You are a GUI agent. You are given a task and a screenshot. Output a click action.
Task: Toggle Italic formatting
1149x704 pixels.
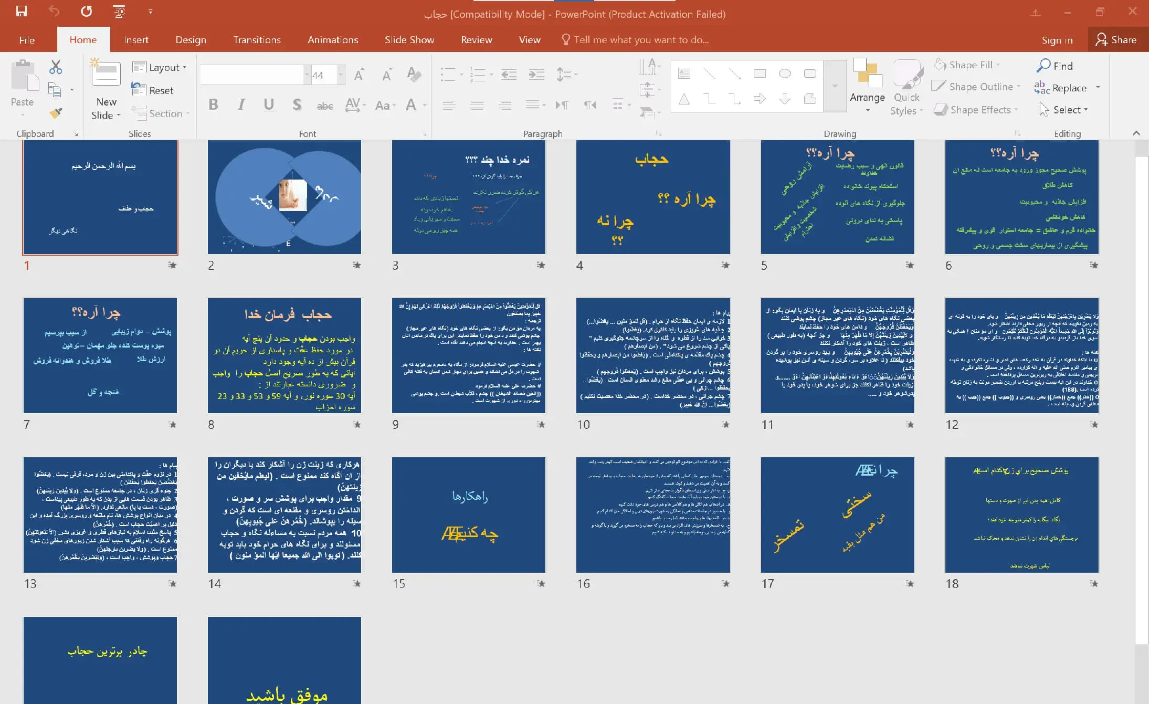coord(241,104)
